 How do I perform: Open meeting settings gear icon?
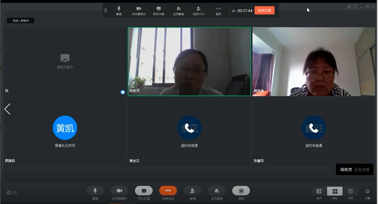click(x=368, y=191)
